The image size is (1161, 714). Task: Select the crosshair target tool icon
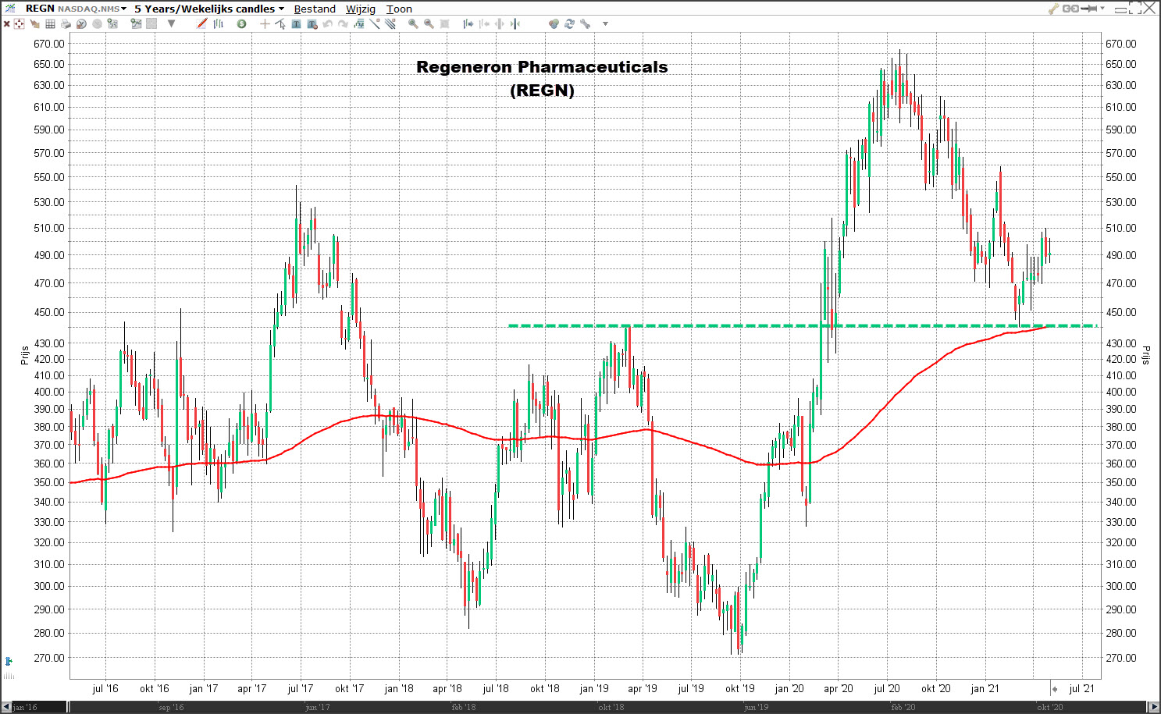(x=19, y=23)
